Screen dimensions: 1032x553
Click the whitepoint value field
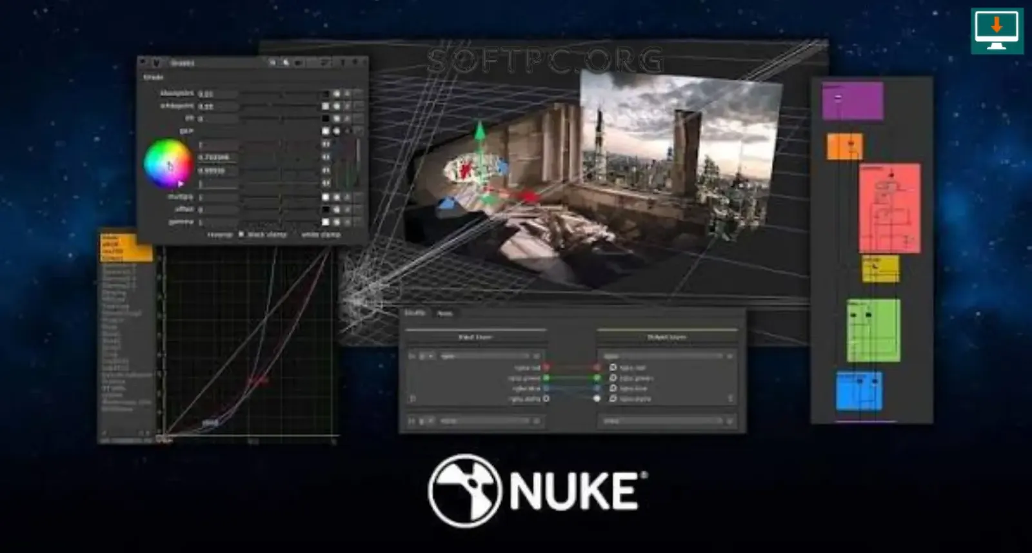click(x=217, y=106)
